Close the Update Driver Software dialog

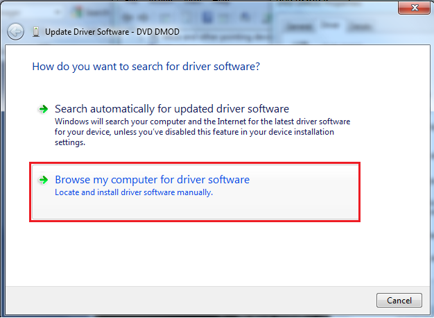[x=414, y=8]
